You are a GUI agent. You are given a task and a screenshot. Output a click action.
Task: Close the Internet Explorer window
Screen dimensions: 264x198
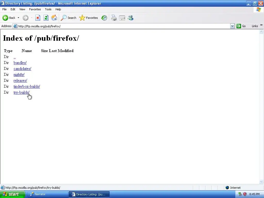(261, 3)
